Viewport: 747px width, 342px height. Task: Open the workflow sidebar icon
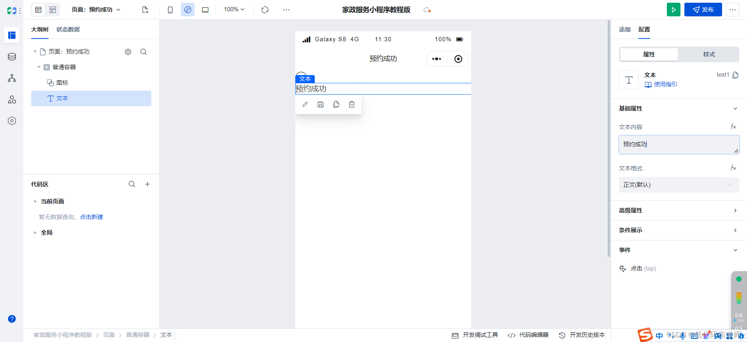tap(12, 78)
